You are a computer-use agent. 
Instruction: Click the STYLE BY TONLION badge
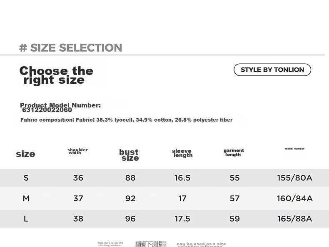[x=272, y=70]
